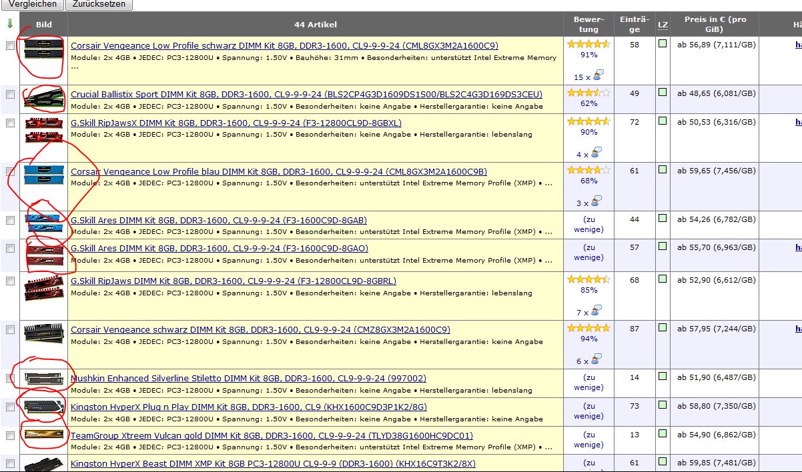Open G.Skill Ares F3-1600C9D-8GAB link
802x472 pixels.
pyautogui.click(x=219, y=221)
